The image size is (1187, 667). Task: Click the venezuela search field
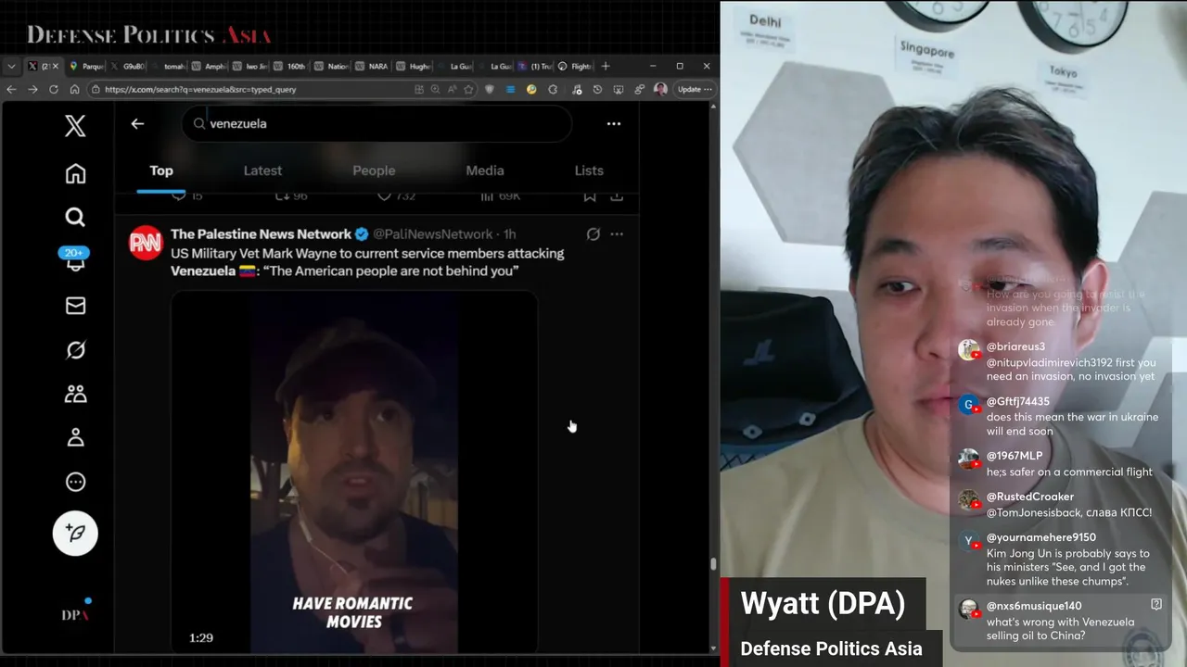coord(377,123)
